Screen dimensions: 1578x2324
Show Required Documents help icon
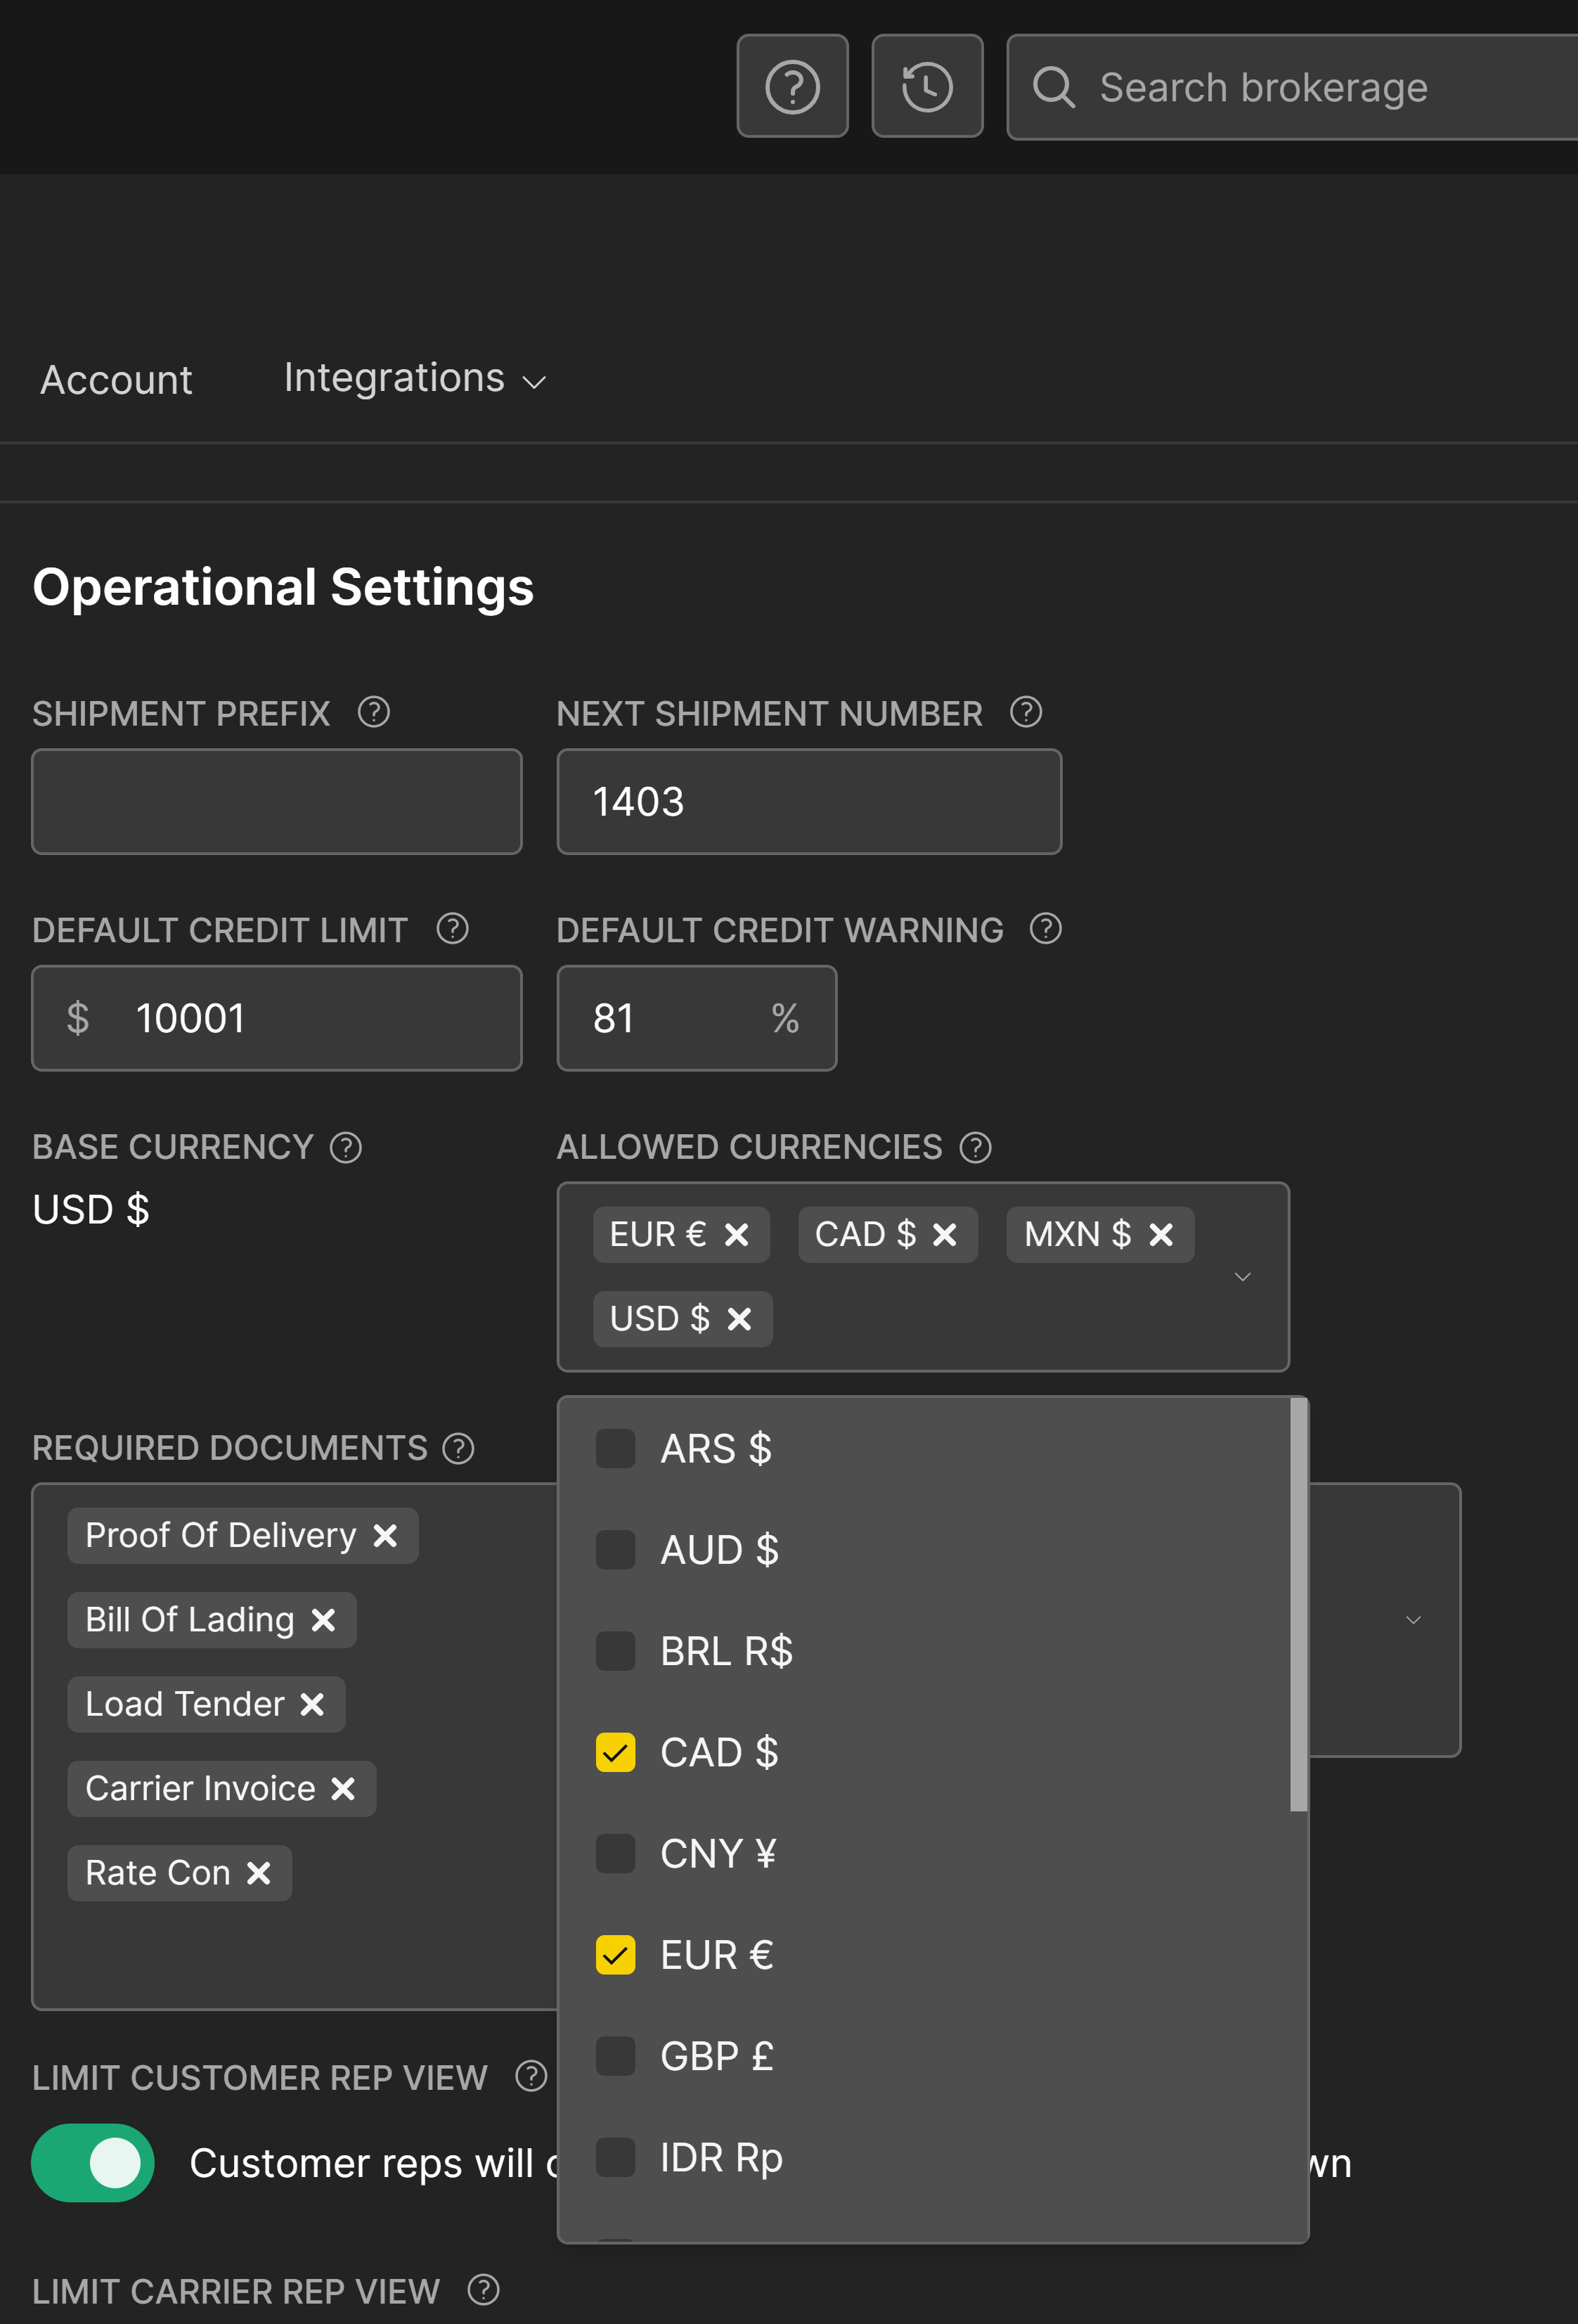click(x=459, y=1448)
